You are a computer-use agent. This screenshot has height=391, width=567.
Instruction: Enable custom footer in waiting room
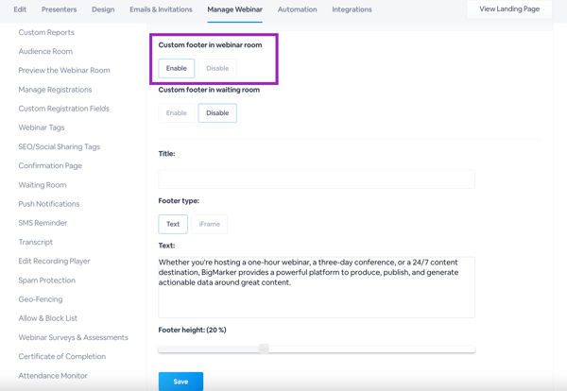177,113
